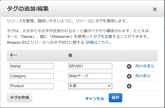Screen dimensions: 165x108
Task: Save tags with 保存 button
Action: [115, 98]
